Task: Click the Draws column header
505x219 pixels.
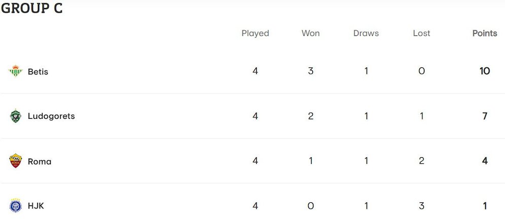Action: [x=366, y=33]
